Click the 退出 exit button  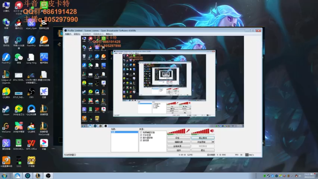(x=203, y=150)
